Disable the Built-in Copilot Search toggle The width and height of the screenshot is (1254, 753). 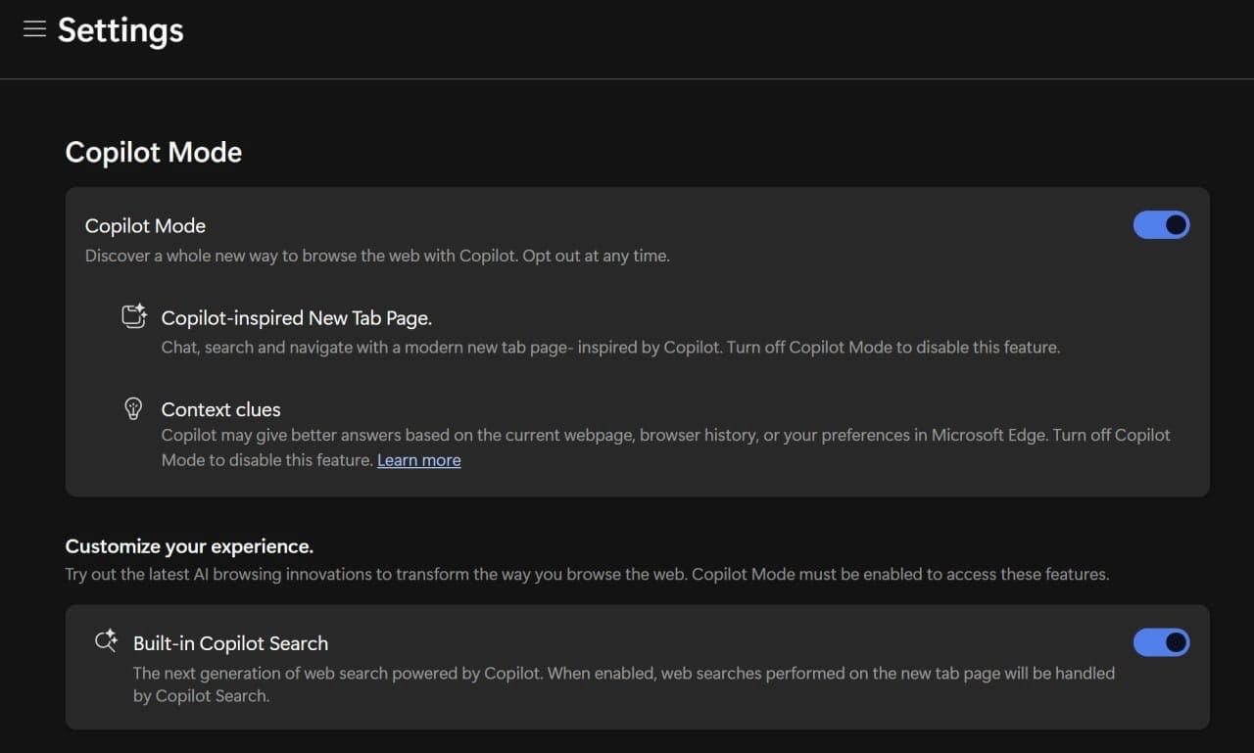point(1161,642)
